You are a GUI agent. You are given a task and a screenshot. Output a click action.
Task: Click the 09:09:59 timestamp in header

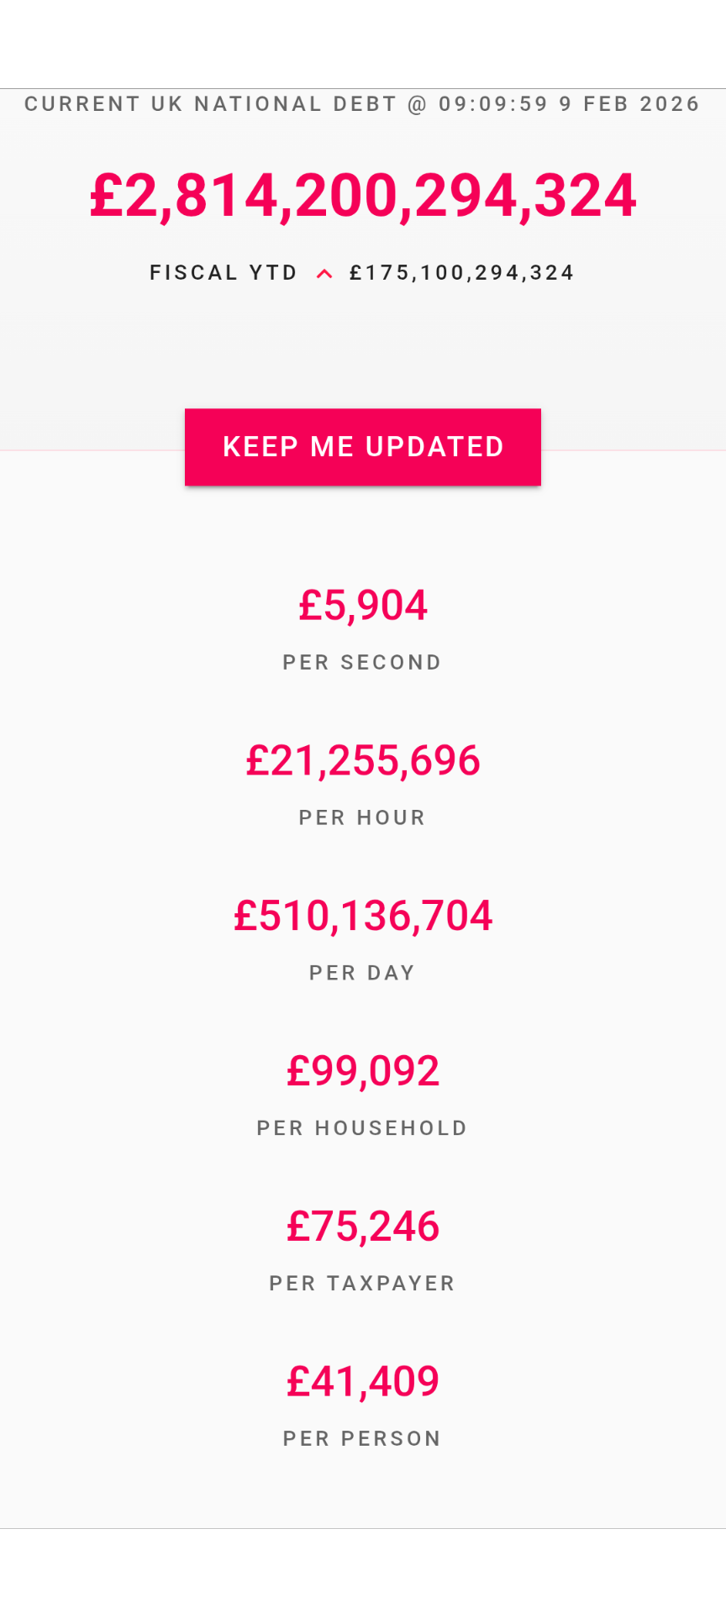click(493, 104)
